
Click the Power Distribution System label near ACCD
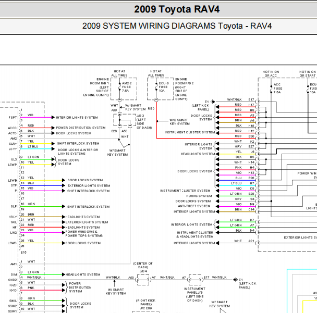pos(81,128)
